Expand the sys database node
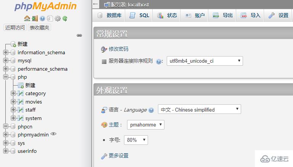The width and height of the screenshot is (293, 167). click(6, 143)
